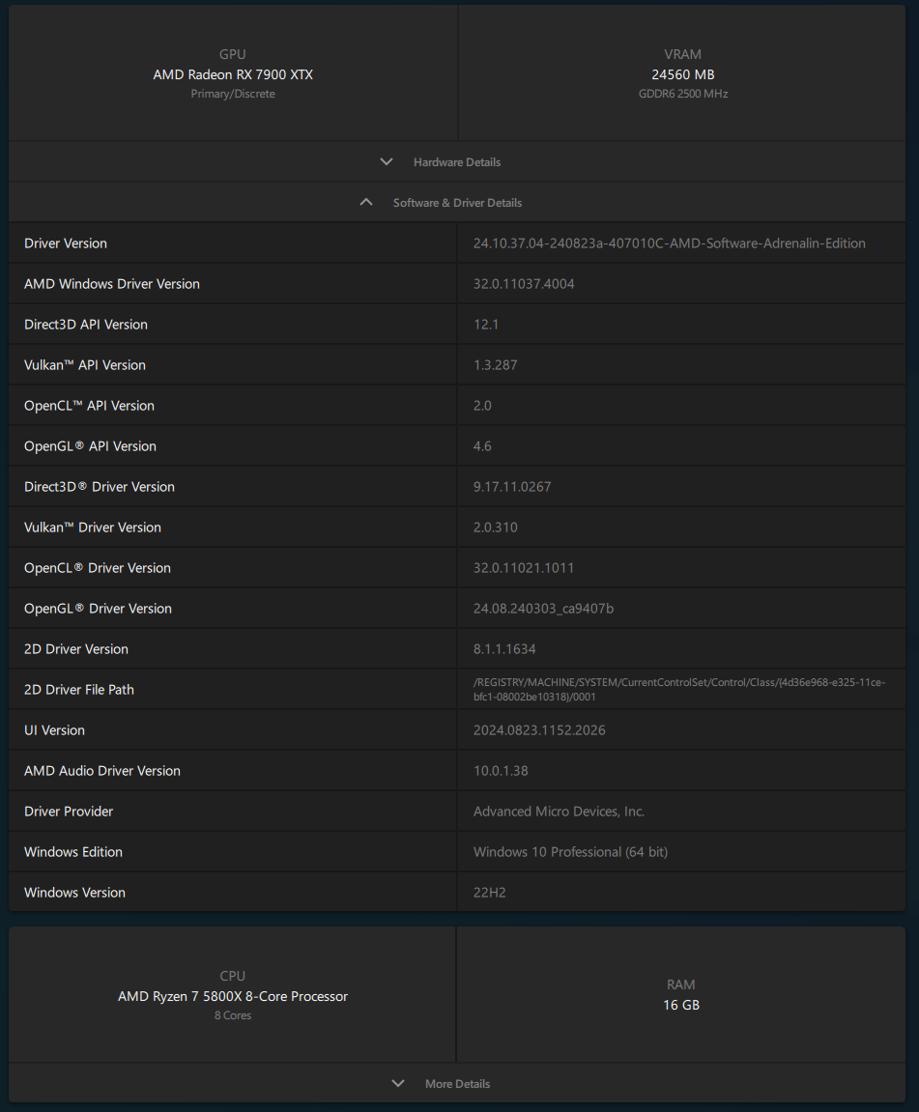Select the 2D Driver File Path registry value
Screen dimensions: 919x1112
pyautogui.click(x=679, y=690)
